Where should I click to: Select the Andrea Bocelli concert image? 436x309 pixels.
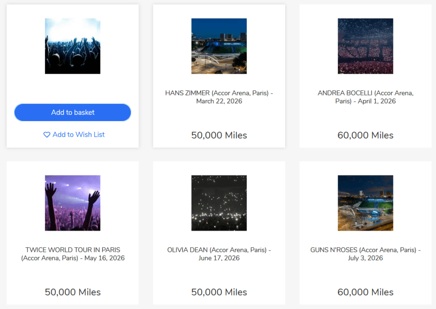pos(365,46)
